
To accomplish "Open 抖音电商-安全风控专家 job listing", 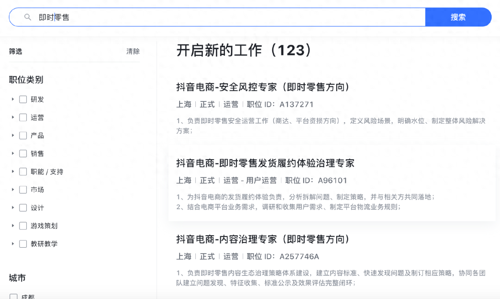I will click(263, 87).
